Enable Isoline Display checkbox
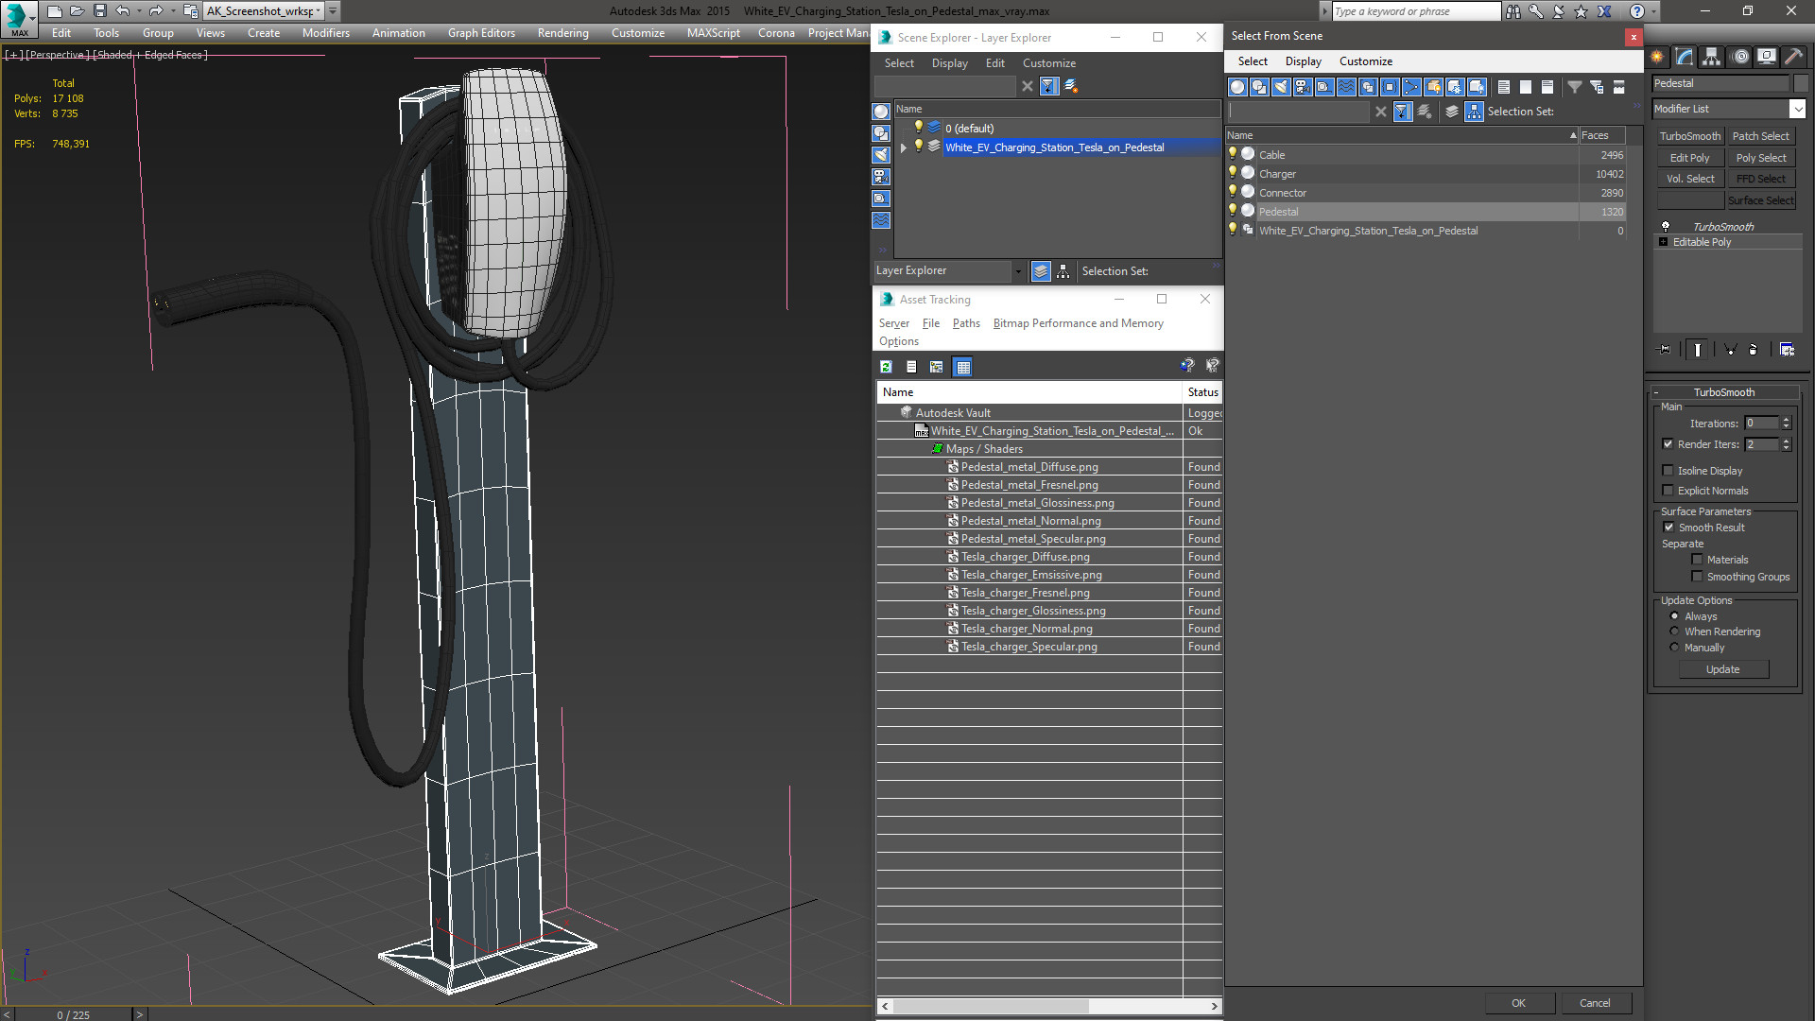 (x=1668, y=471)
